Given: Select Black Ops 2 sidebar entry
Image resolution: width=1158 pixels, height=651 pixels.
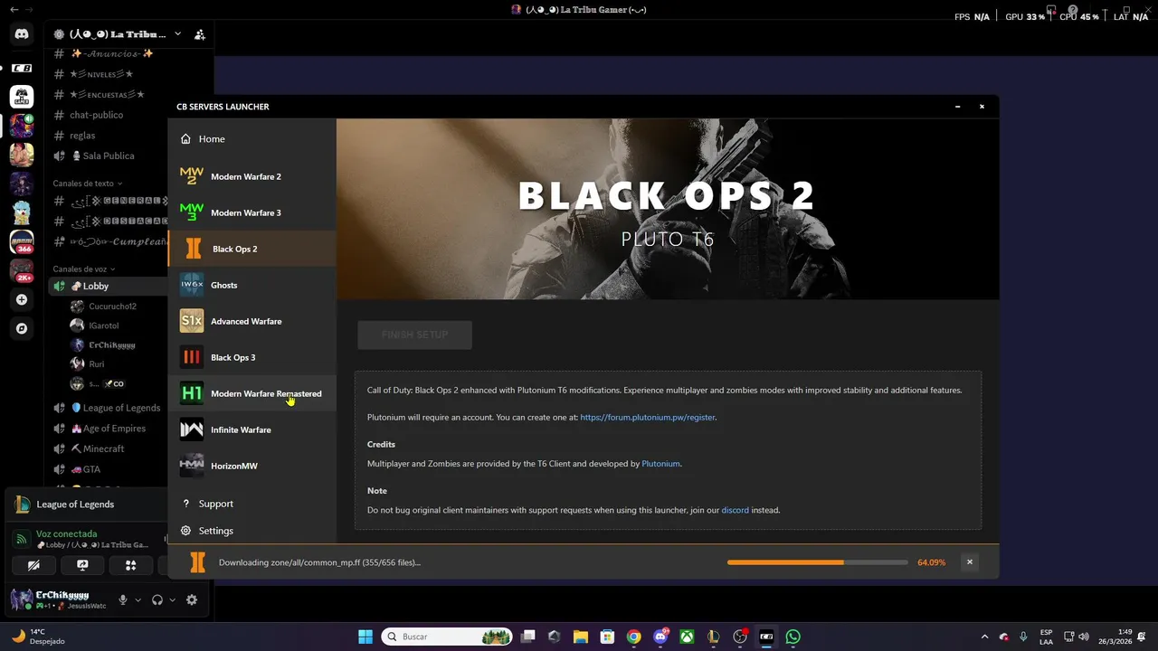Looking at the screenshot, I should point(252,249).
